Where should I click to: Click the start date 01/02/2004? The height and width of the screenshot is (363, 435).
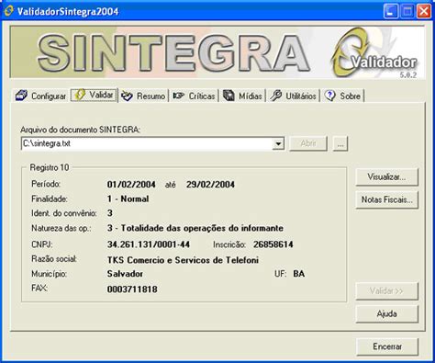pos(131,185)
